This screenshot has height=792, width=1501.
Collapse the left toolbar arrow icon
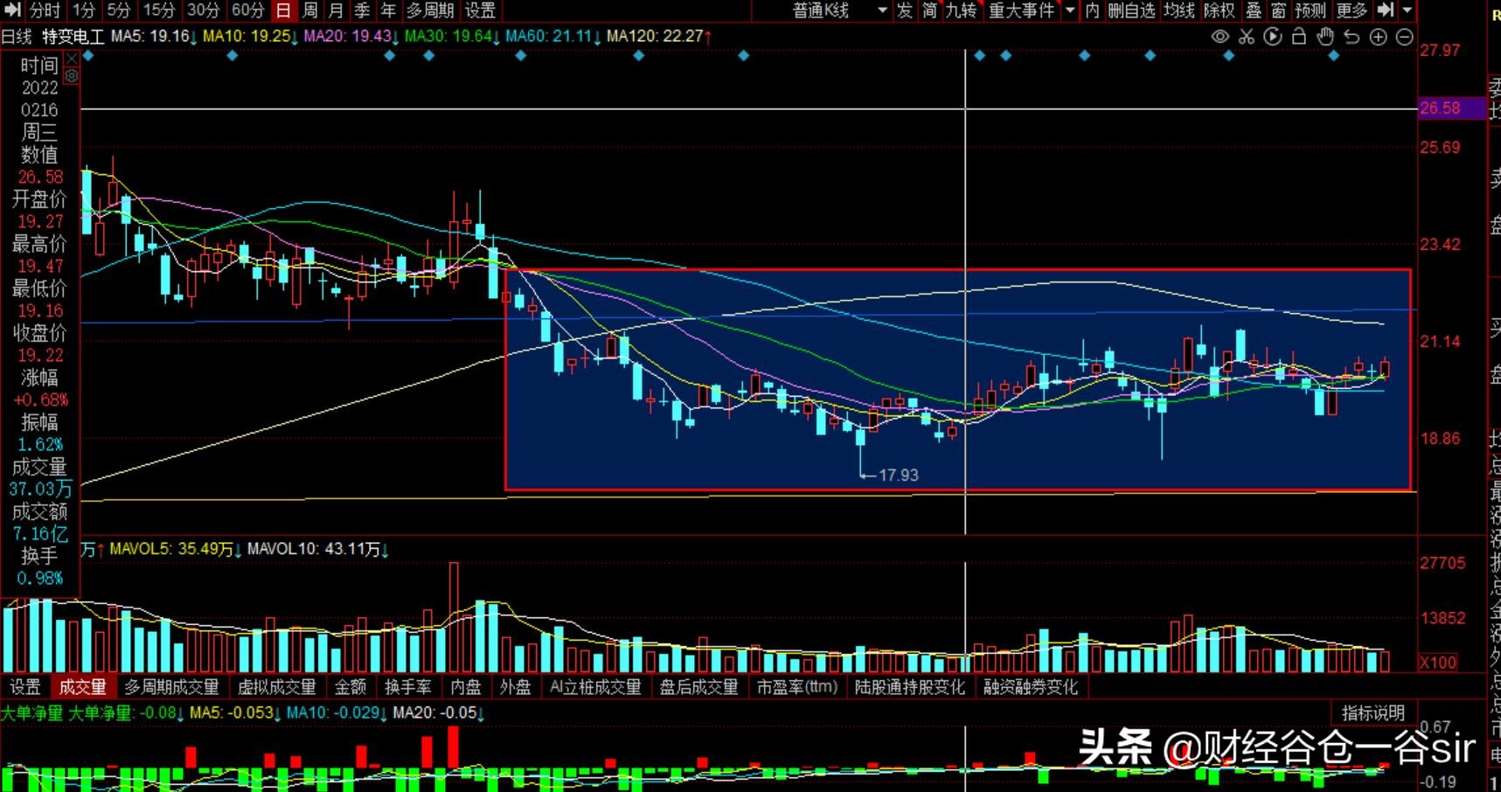[x=12, y=10]
